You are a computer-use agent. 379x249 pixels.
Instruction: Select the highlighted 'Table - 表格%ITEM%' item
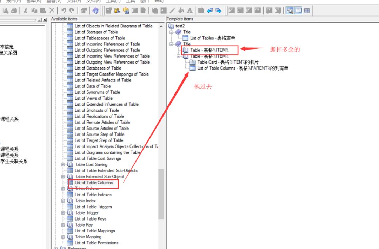click(x=209, y=50)
